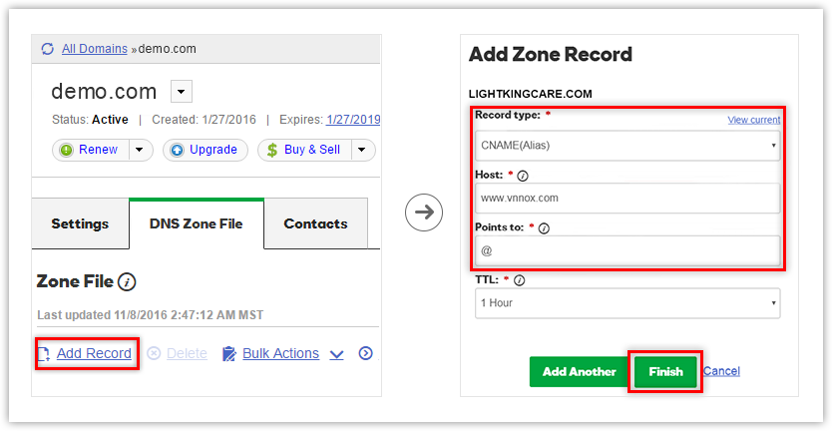The height and width of the screenshot is (431, 832).
Task: Expand the Renew button dropdown arrow
Action: pos(141,150)
